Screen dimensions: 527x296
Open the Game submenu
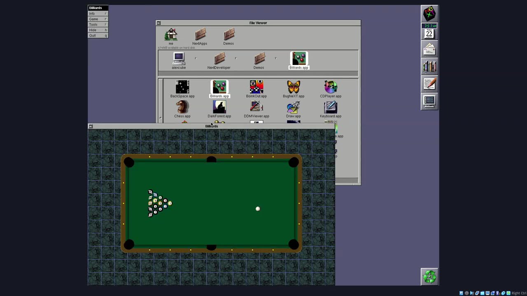click(98, 19)
